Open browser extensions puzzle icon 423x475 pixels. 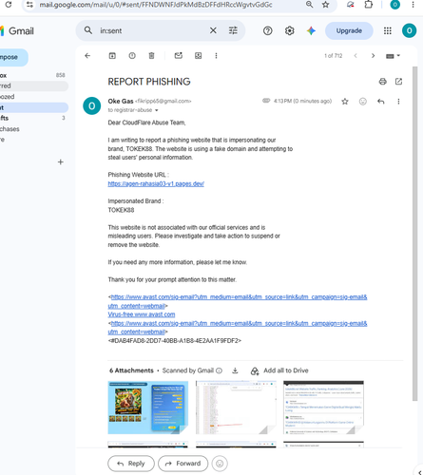[x=369, y=5]
